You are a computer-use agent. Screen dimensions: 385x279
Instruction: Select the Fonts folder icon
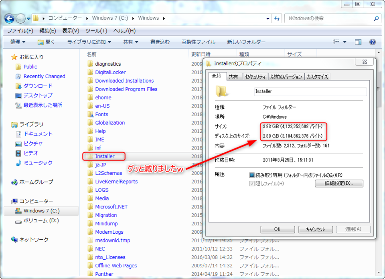(91, 114)
